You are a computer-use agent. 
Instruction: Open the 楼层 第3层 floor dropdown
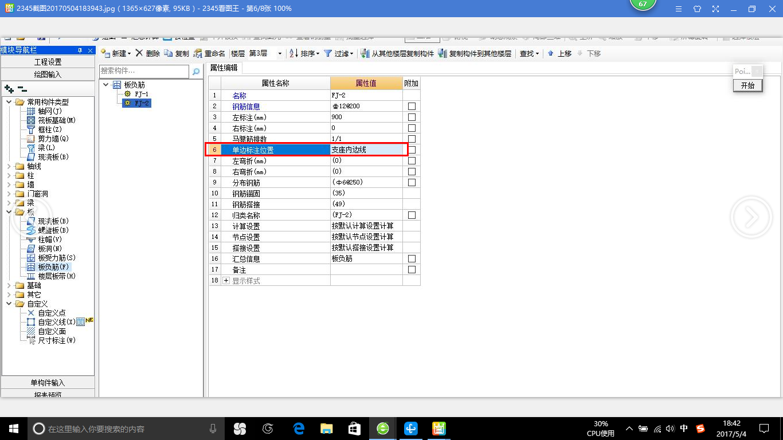click(280, 53)
